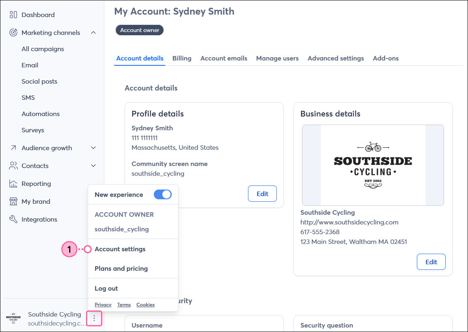Image resolution: width=468 pixels, height=332 pixels.
Task: Open Automations in the sidebar
Action: point(41,114)
